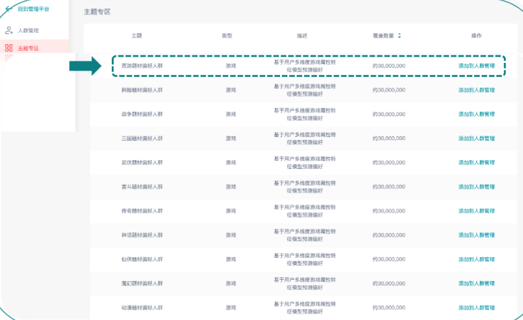Sort by 覆盖数量 using sort arrows

(x=399, y=36)
